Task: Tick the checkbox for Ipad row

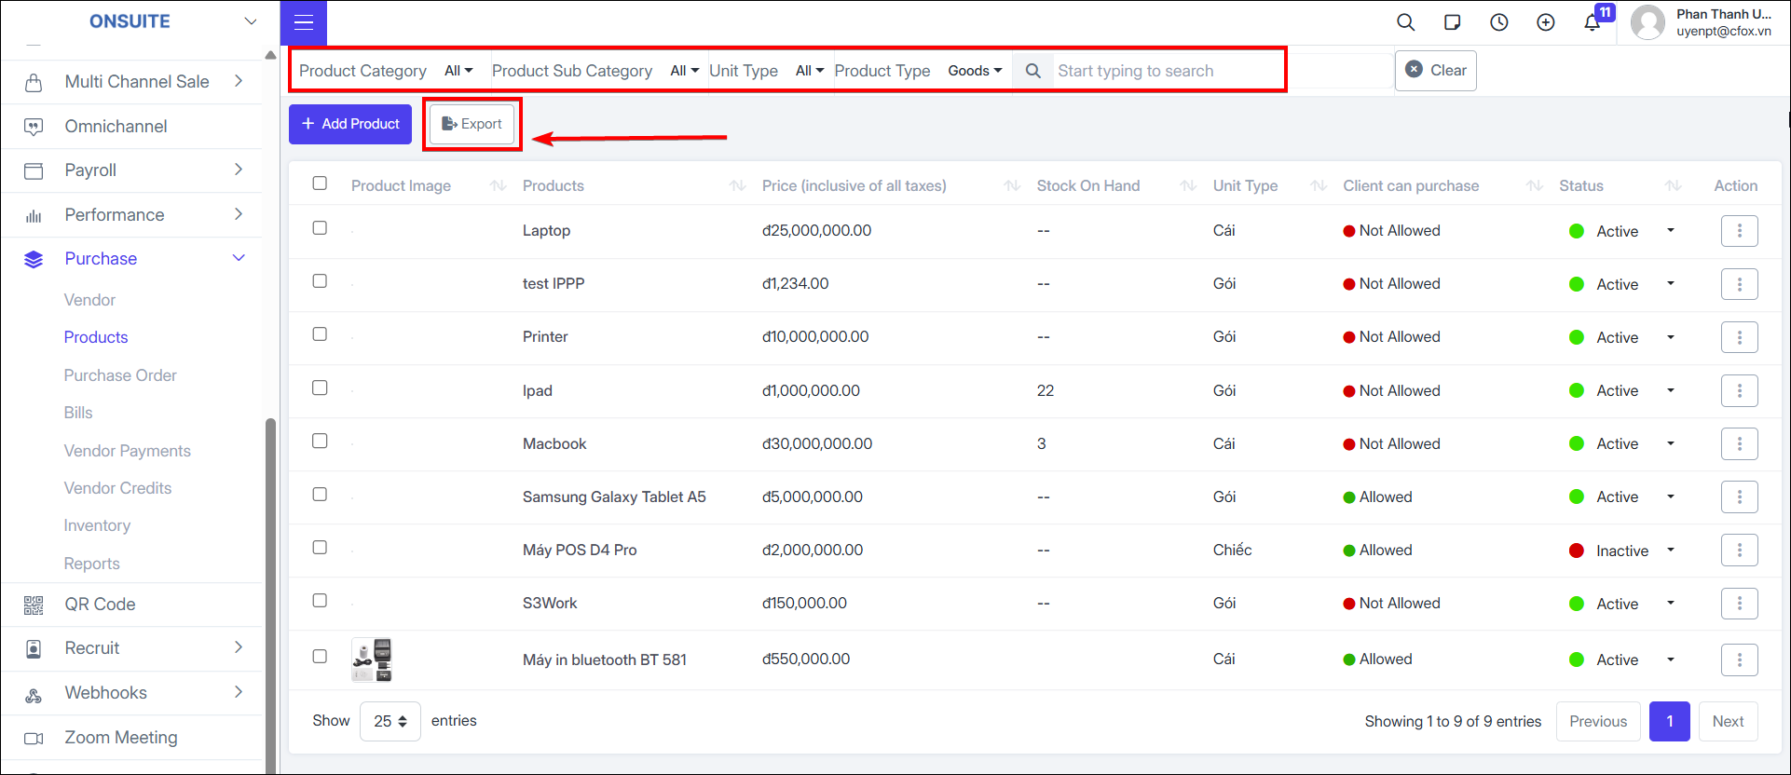Action: [x=320, y=387]
